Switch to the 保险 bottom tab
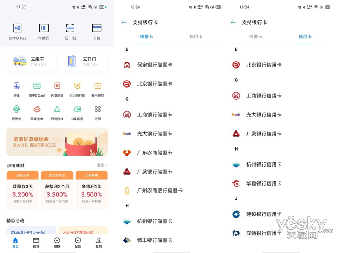 coord(78,243)
